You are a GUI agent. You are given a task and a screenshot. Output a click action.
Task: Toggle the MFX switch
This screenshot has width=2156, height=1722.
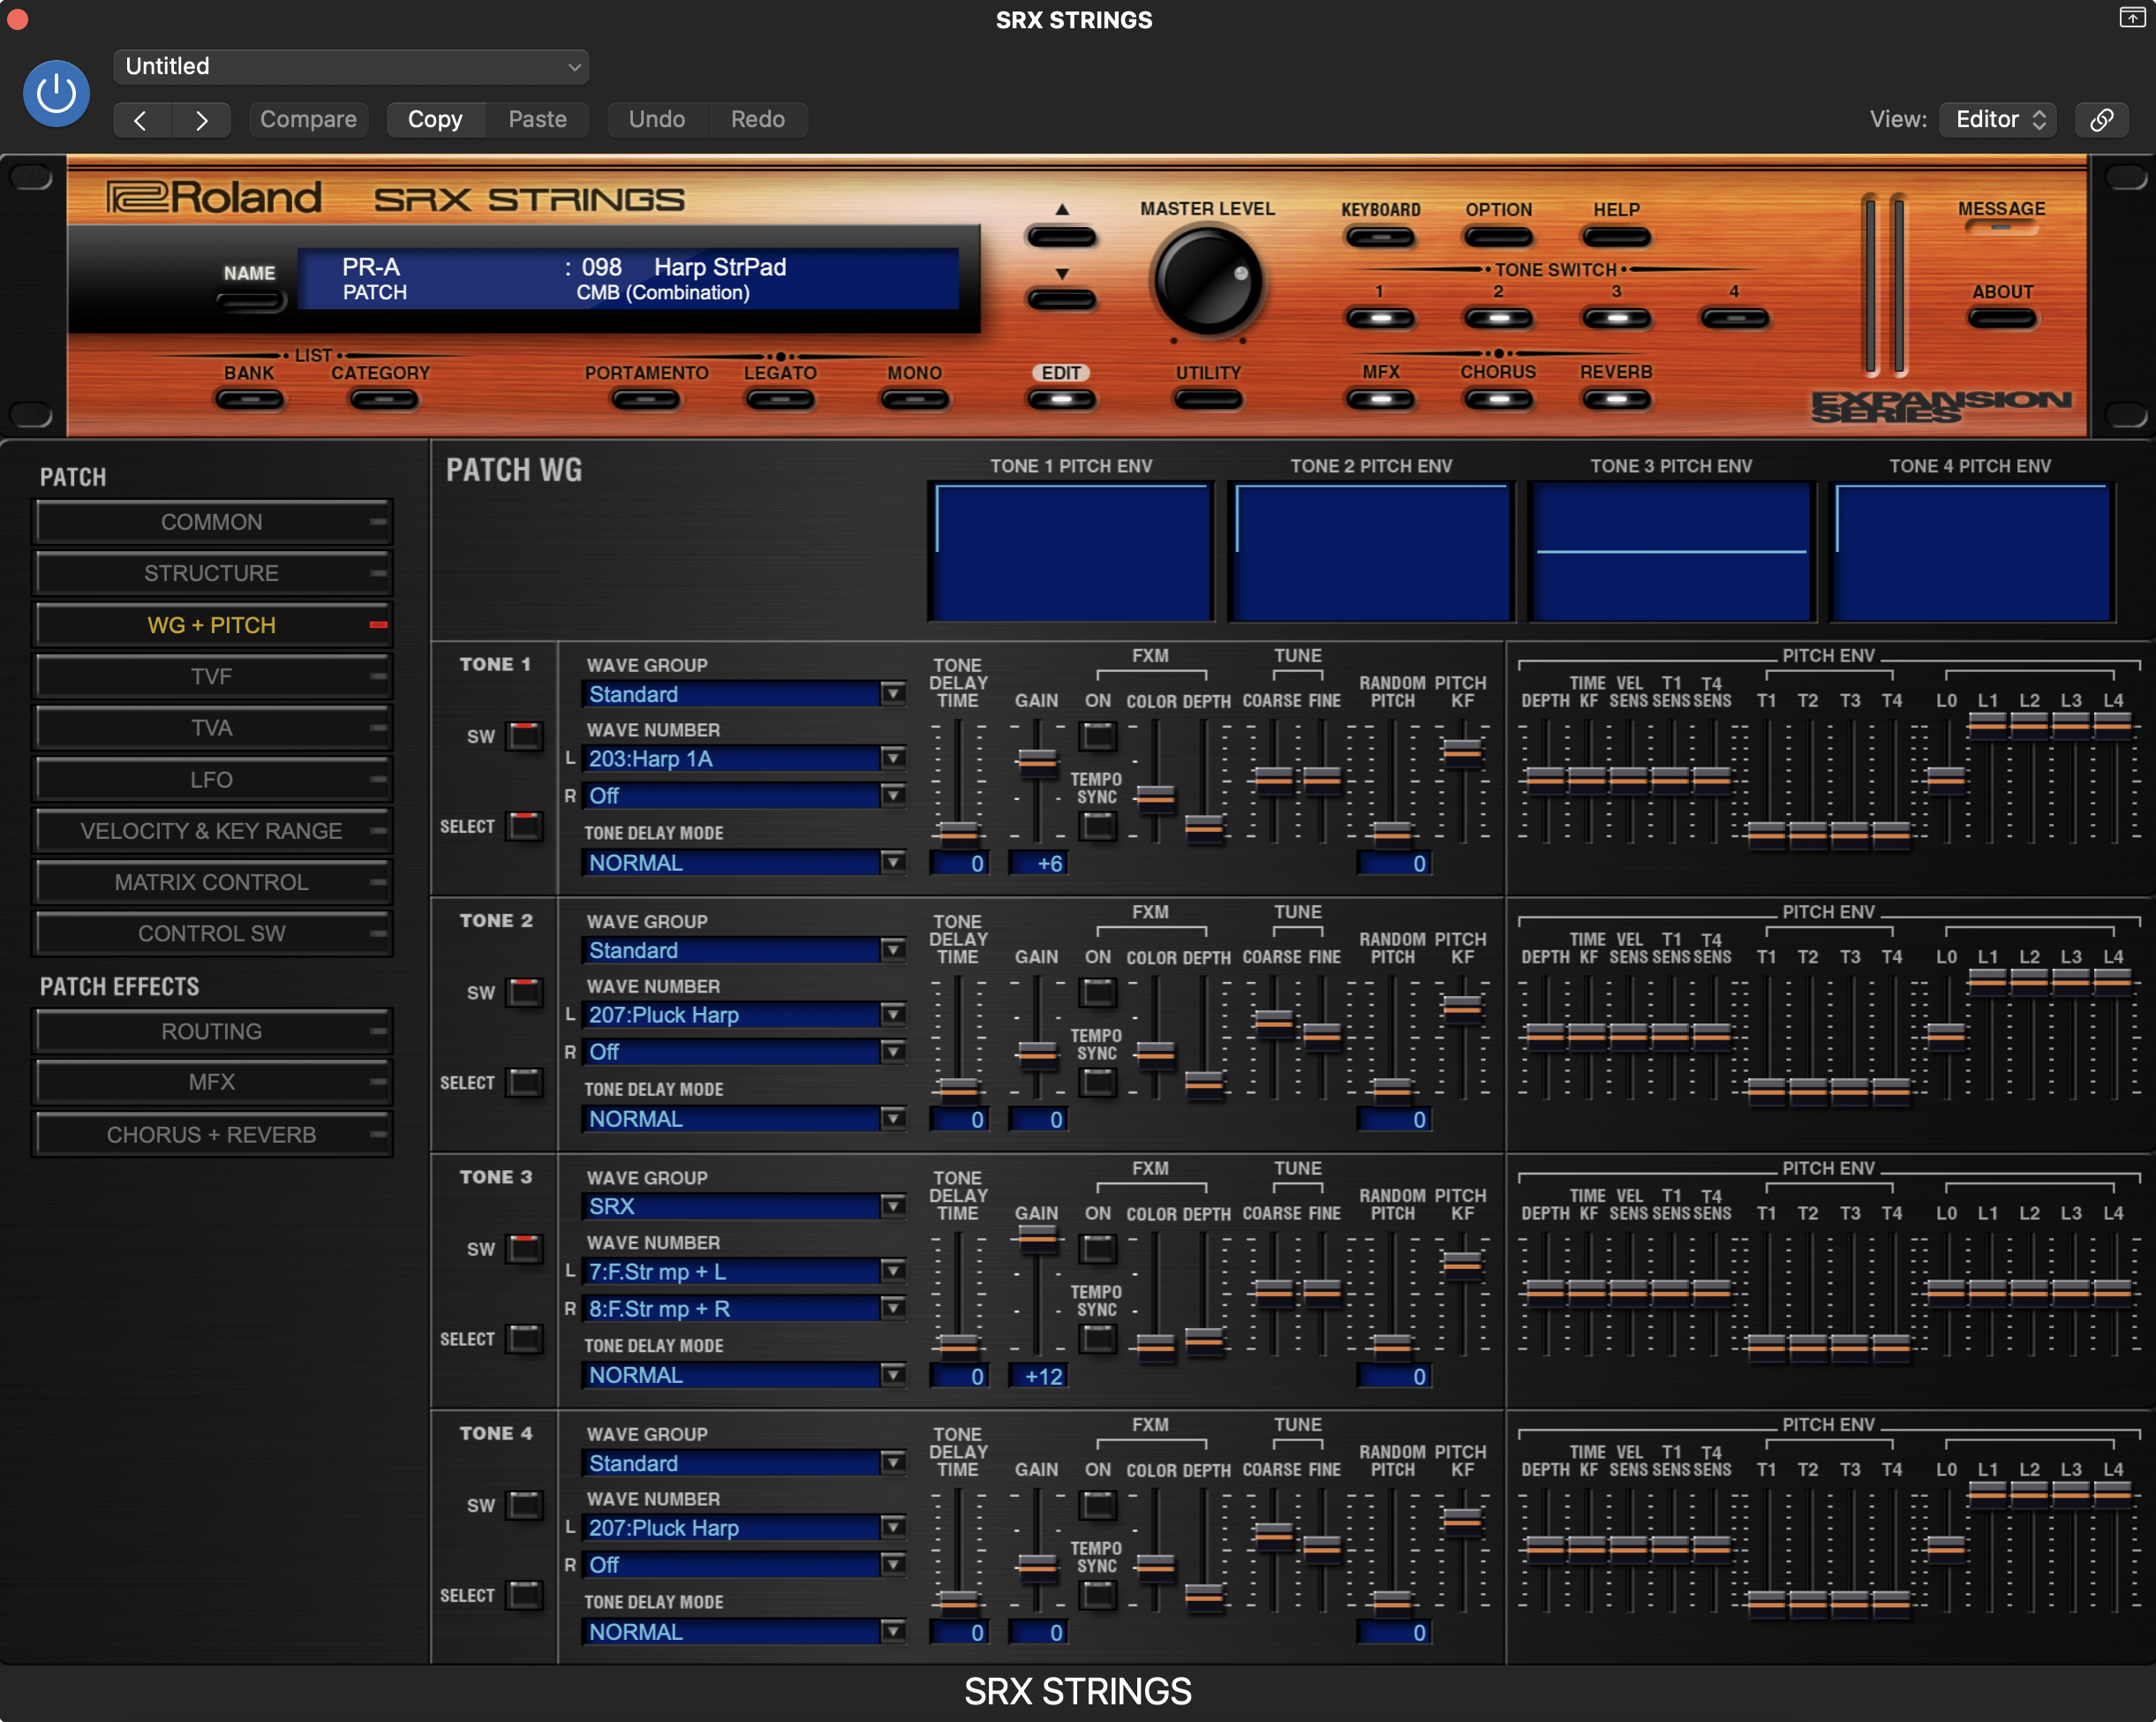click(1380, 400)
